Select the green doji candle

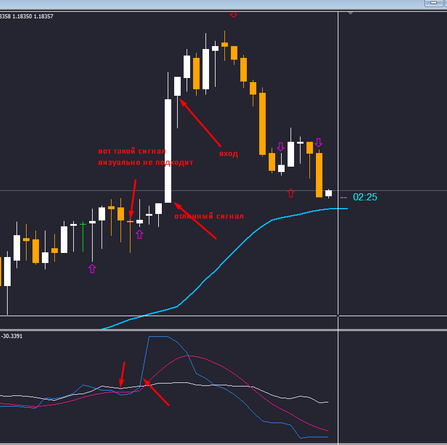tap(83, 237)
